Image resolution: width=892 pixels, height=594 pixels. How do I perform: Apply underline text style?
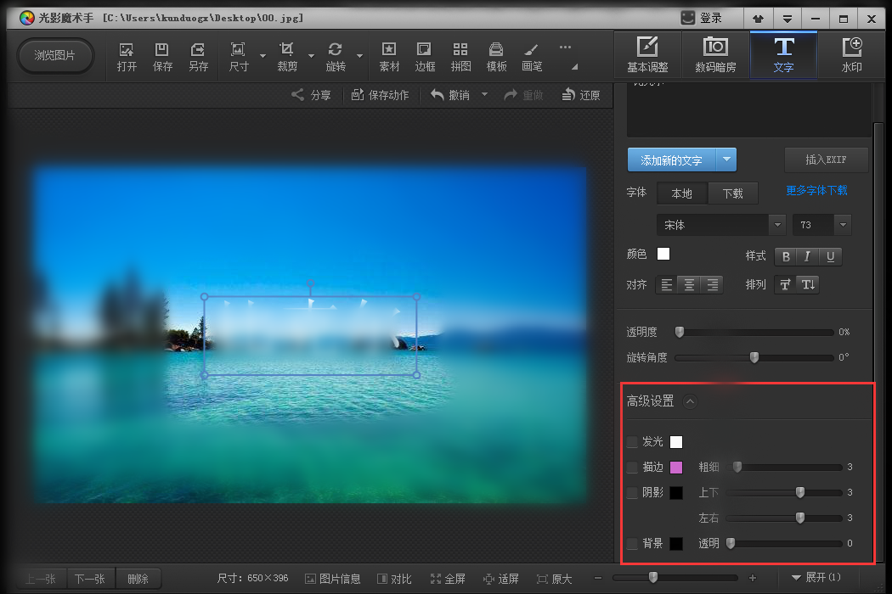(830, 256)
